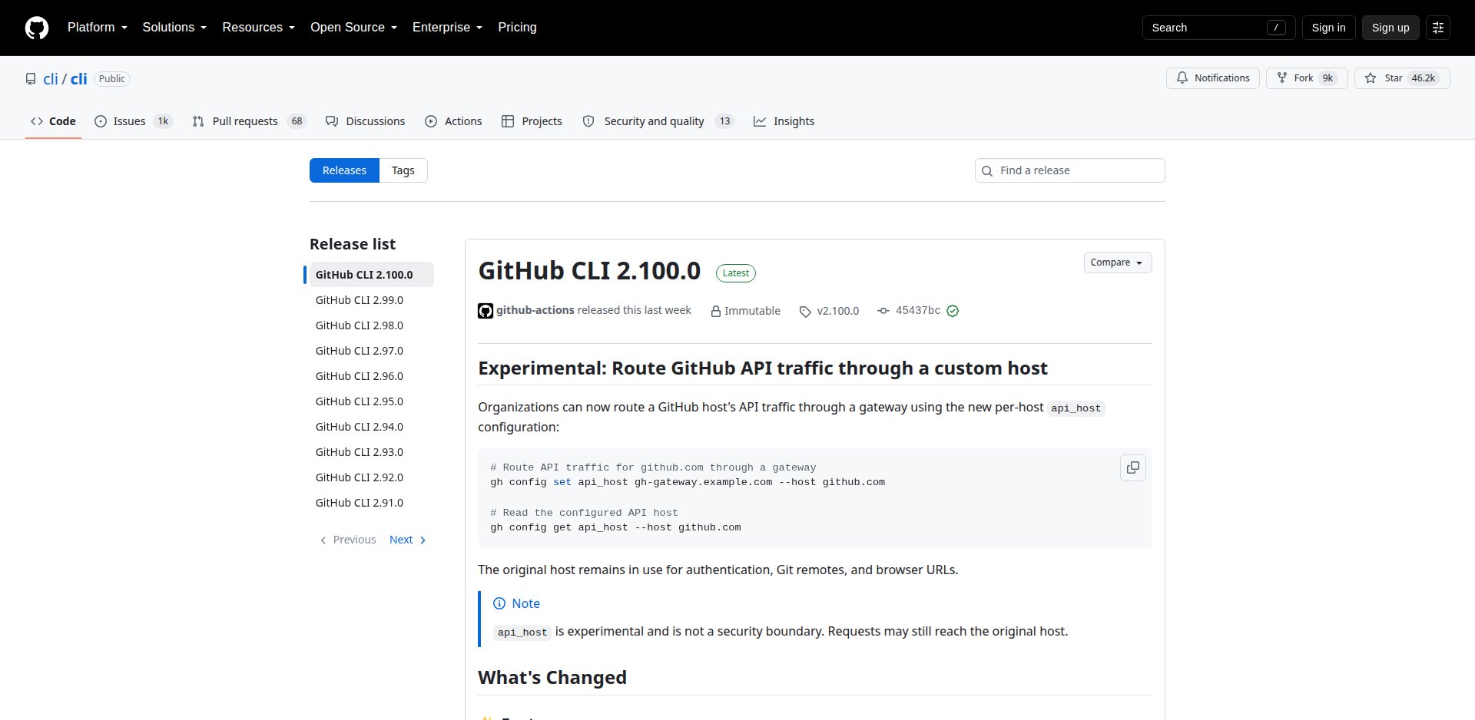The width and height of the screenshot is (1475, 720).
Task: Click the slash shortcut icon in Search box
Action: click(1276, 28)
